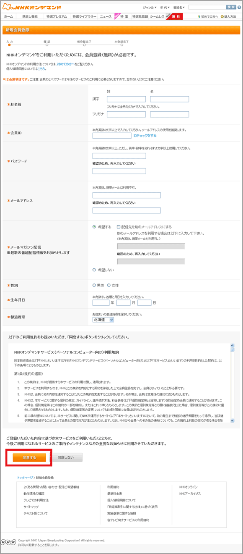
Task: Open NHKアーカイブス footer link
Action: [190, 493]
